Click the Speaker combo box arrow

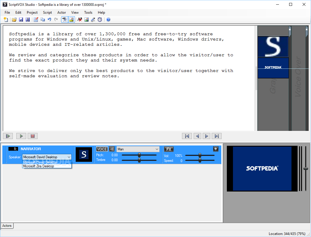pos(69,157)
